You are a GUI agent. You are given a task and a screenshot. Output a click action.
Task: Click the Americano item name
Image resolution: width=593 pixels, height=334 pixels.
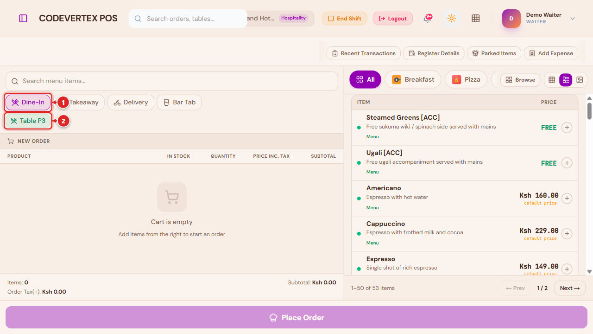[384, 188]
